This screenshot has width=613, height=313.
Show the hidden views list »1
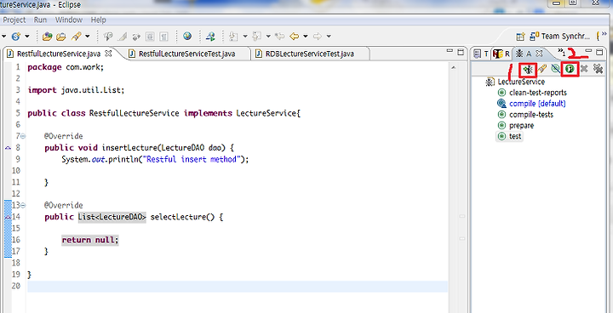tap(561, 52)
